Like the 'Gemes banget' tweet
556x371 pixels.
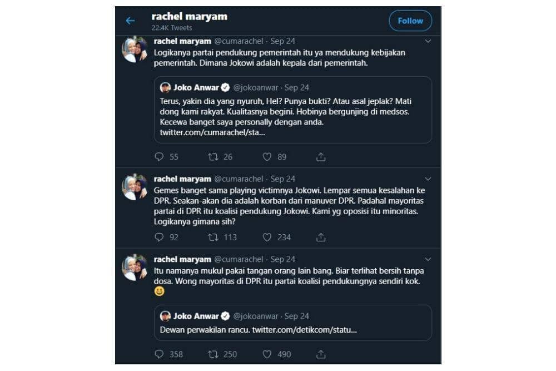(x=268, y=238)
